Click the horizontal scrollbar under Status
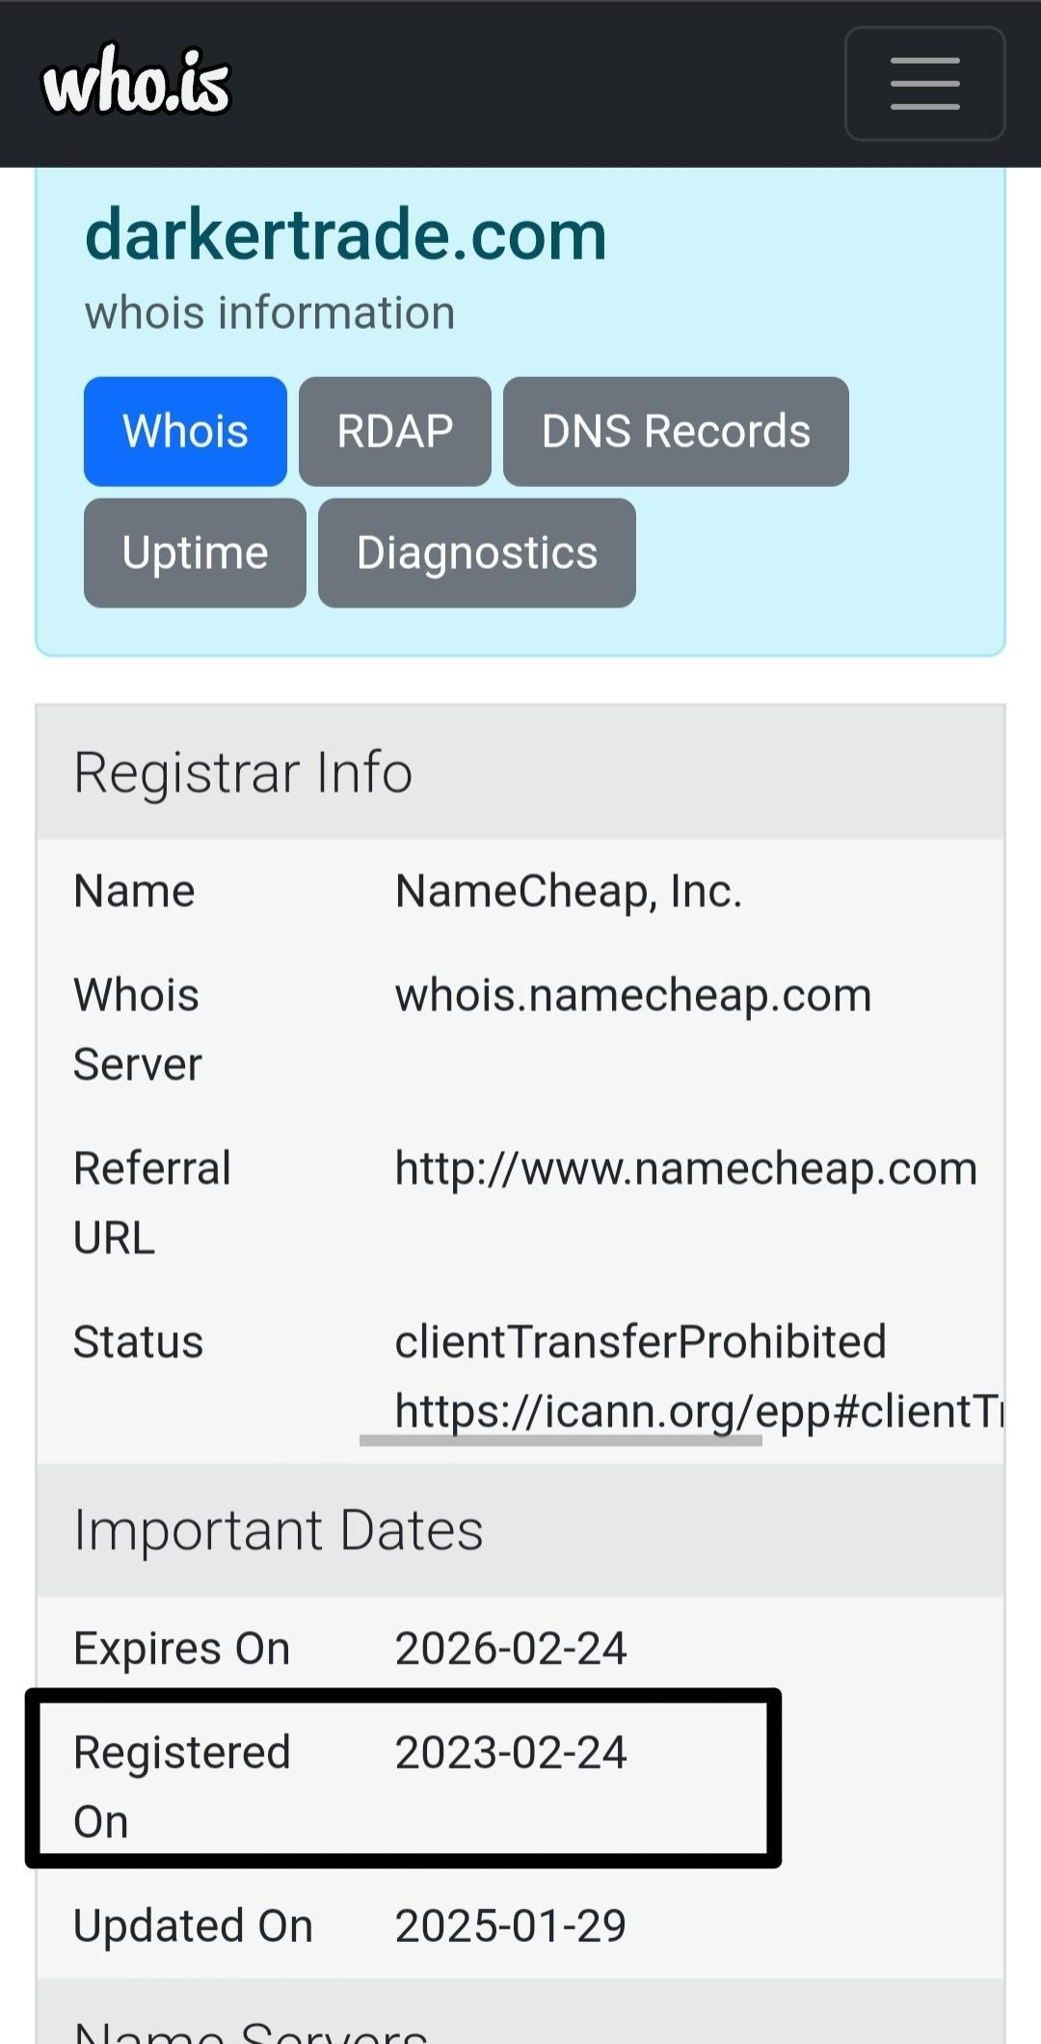1041x2044 pixels. pyautogui.click(x=561, y=1440)
